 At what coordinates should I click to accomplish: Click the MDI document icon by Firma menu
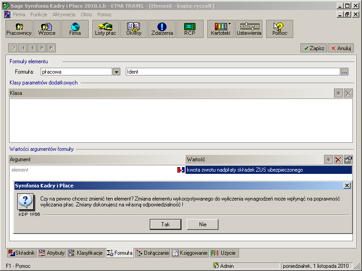tap(7, 14)
